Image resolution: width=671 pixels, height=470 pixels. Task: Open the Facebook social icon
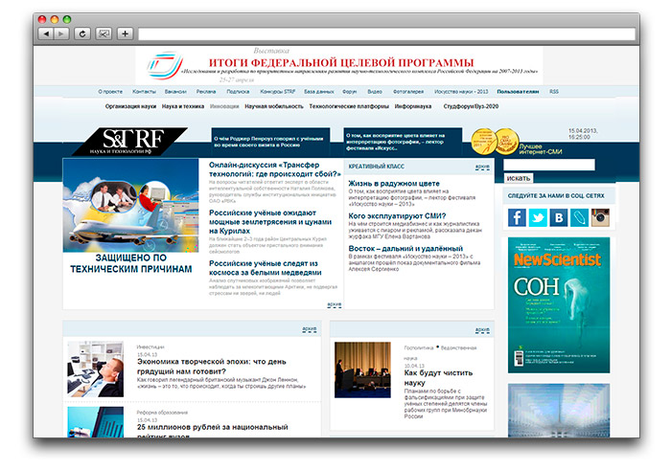(517, 217)
